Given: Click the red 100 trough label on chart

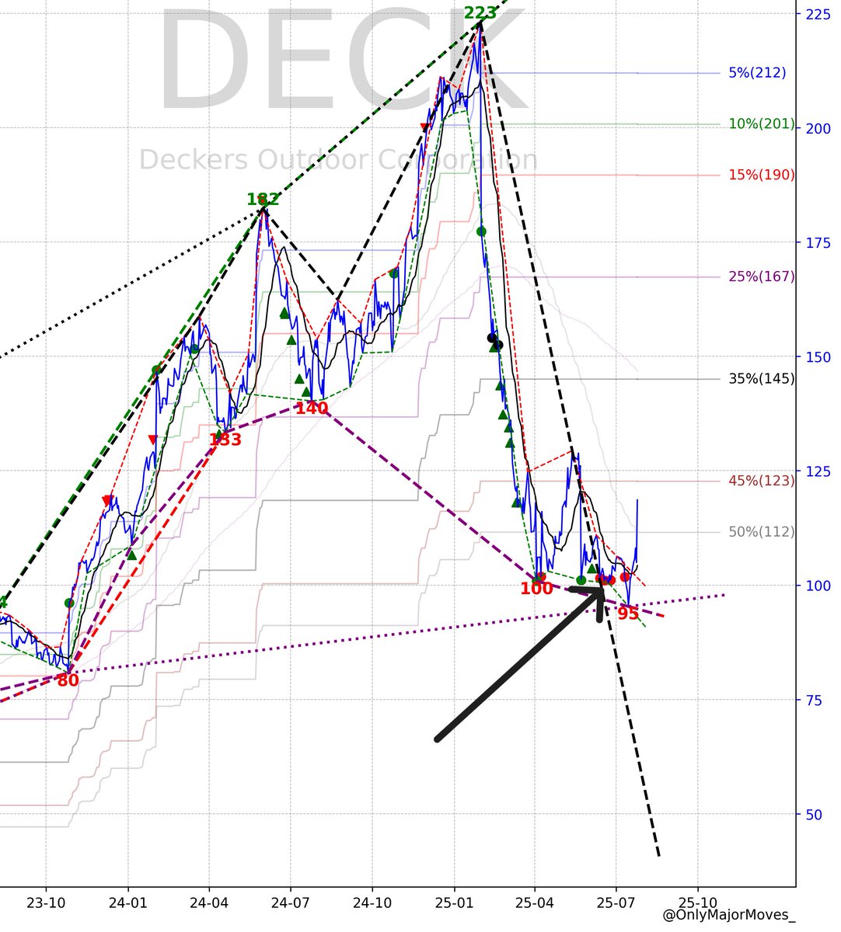Looking at the screenshot, I should click(536, 589).
